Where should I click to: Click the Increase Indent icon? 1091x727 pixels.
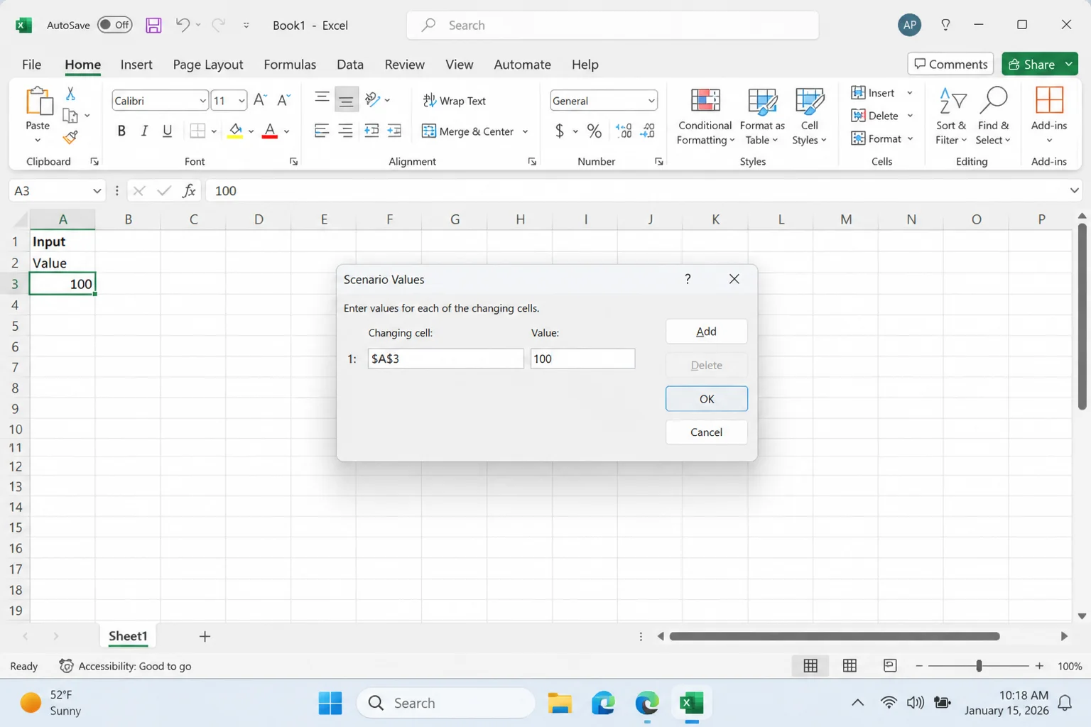tap(394, 131)
